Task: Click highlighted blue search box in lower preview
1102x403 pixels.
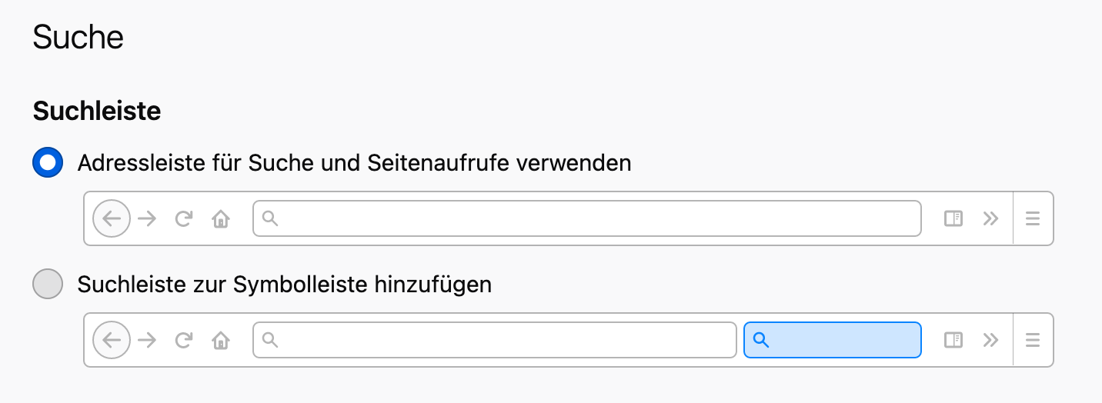Action: [x=833, y=340]
